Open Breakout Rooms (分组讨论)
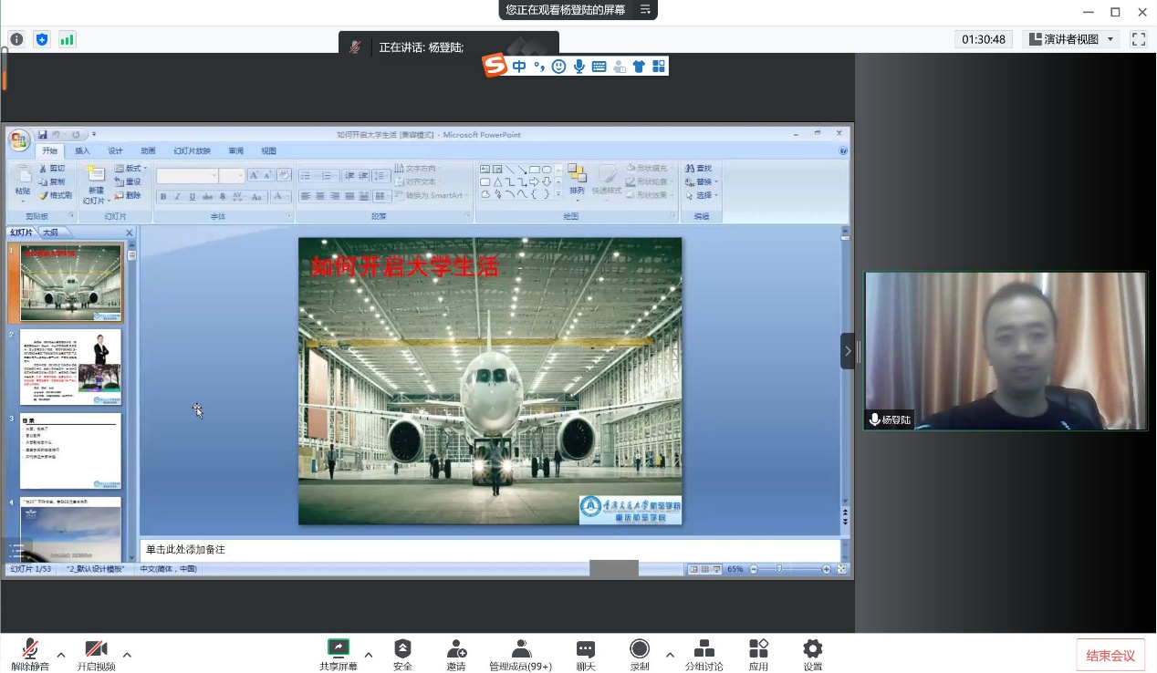 704,649
